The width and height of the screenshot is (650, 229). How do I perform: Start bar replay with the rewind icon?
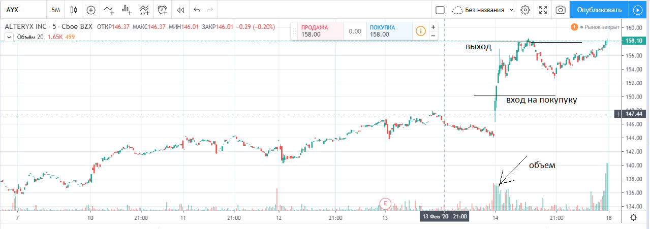pyautogui.click(x=180, y=10)
